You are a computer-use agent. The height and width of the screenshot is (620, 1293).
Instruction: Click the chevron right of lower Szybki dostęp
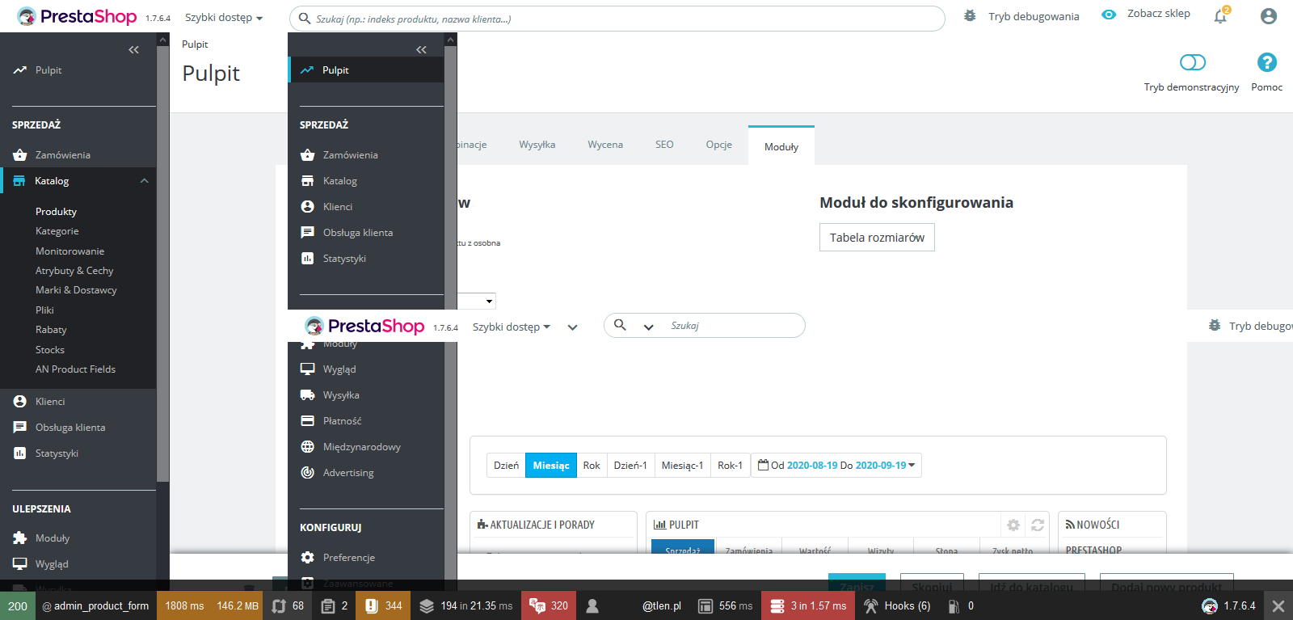click(x=572, y=327)
